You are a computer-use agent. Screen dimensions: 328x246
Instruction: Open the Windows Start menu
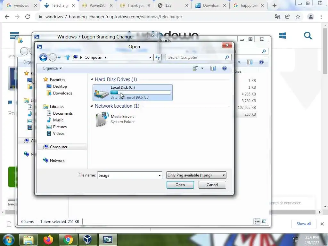tap(8, 240)
